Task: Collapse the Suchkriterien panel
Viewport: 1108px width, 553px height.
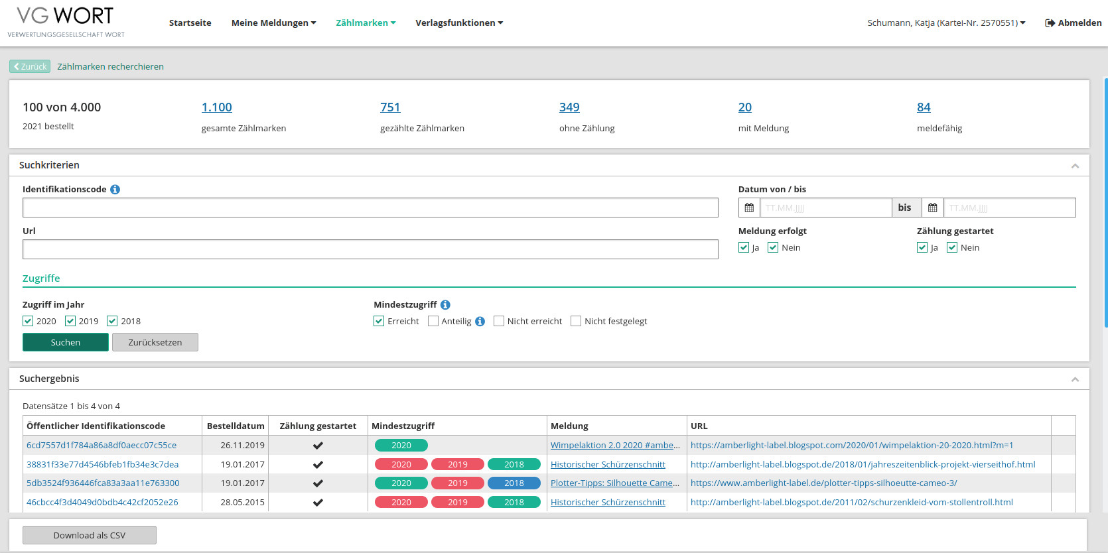Action: tap(1075, 166)
